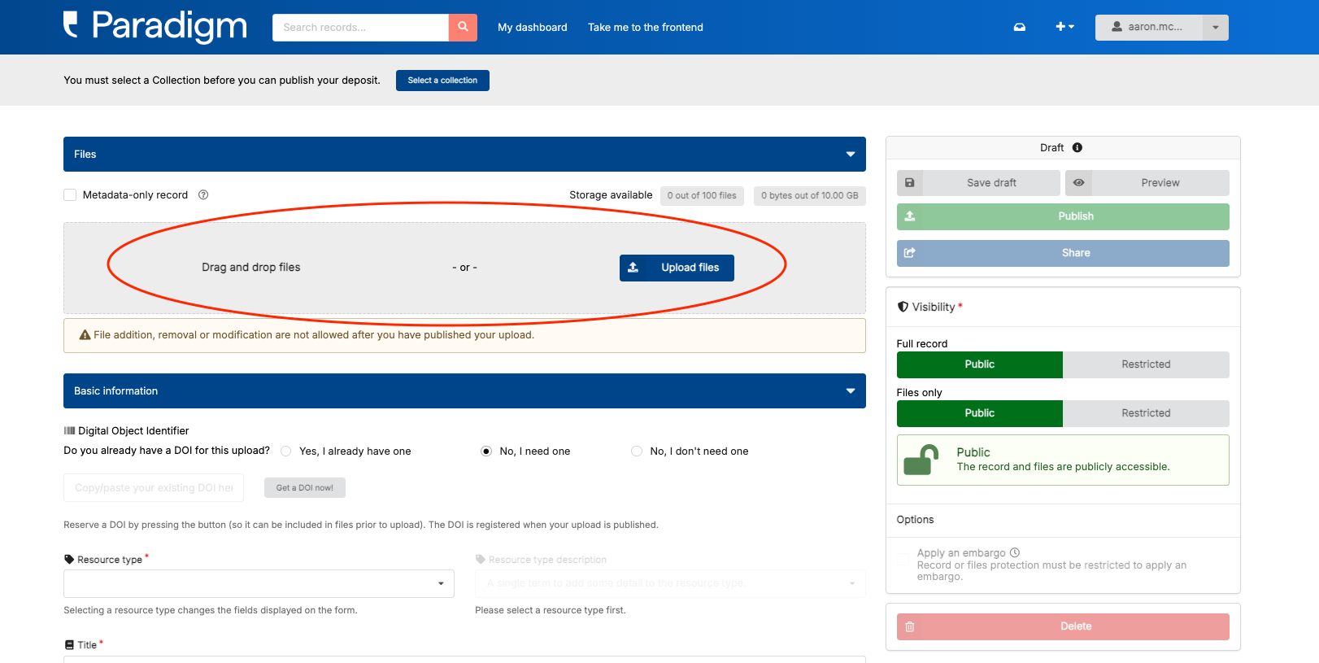The width and height of the screenshot is (1319, 663).
Task: Click the Save draft button
Action: point(978,183)
